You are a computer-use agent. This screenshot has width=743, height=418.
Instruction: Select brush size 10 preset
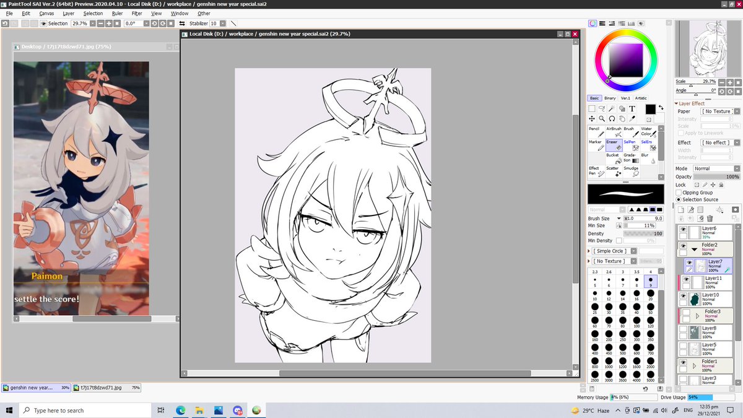click(595, 295)
